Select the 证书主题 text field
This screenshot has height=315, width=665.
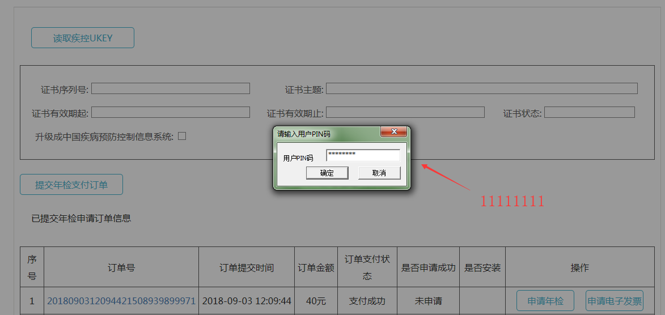(x=481, y=88)
